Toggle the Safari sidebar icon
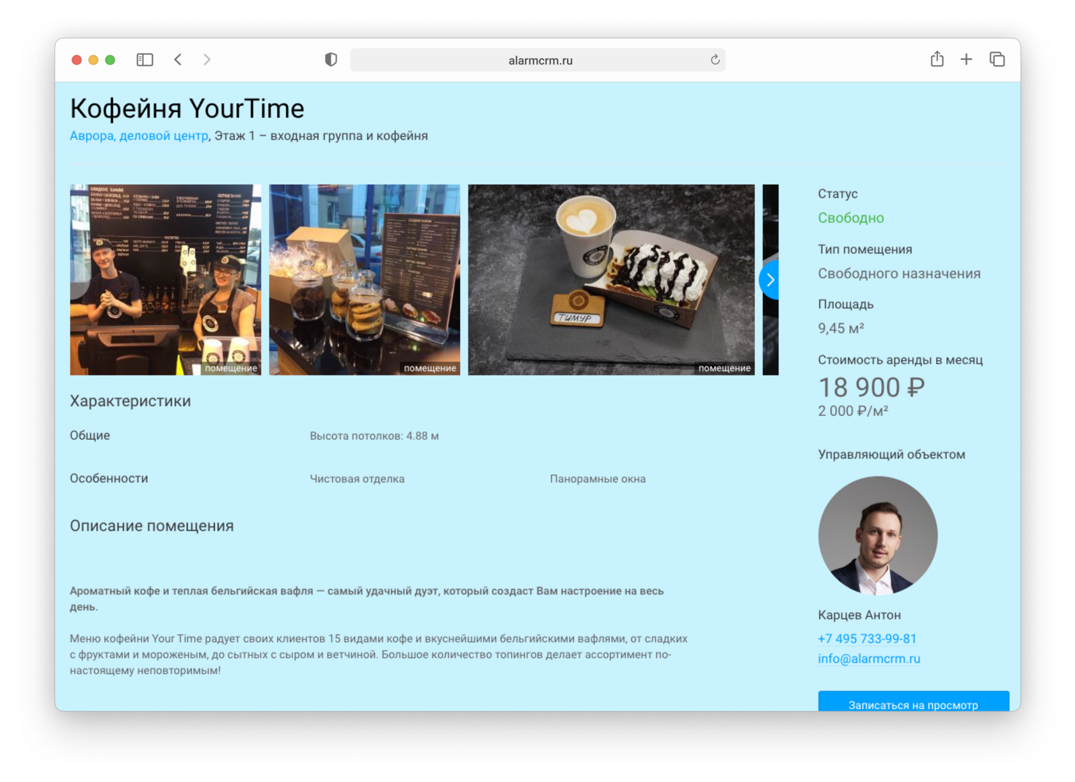The width and height of the screenshot is (1075, 782). click(145, 59)
